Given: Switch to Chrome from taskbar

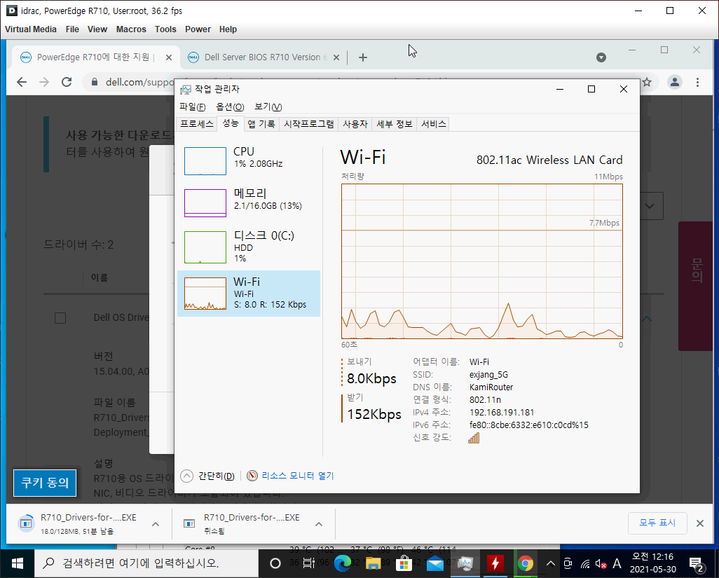Looking at the screenshot, I should 526,563.
